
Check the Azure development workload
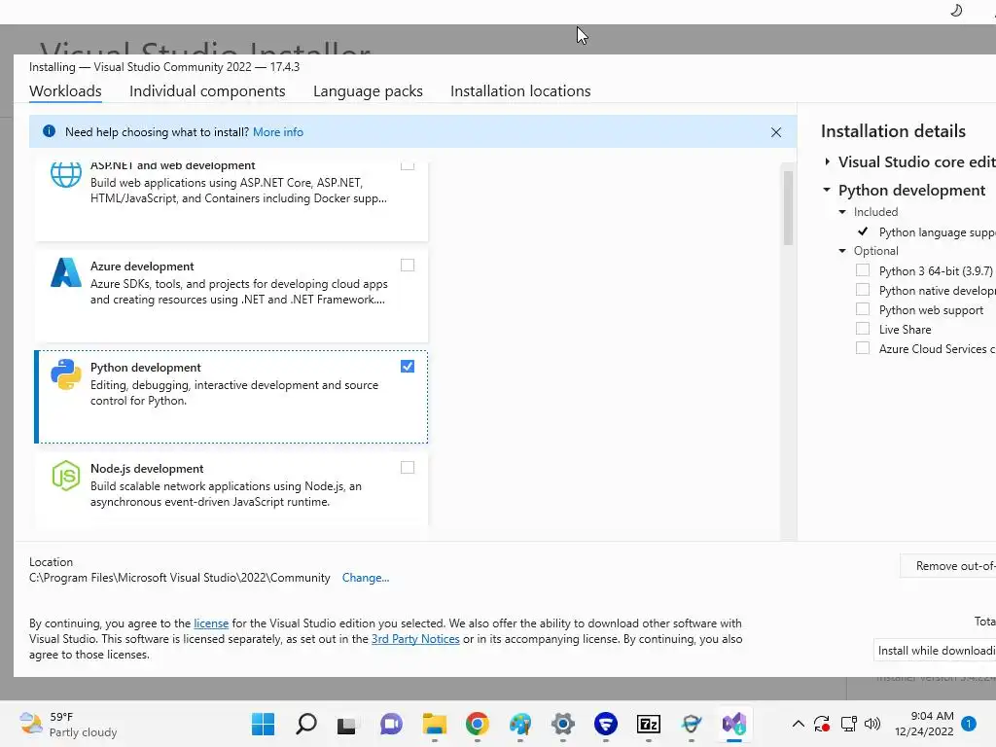[x=408, y=265]
